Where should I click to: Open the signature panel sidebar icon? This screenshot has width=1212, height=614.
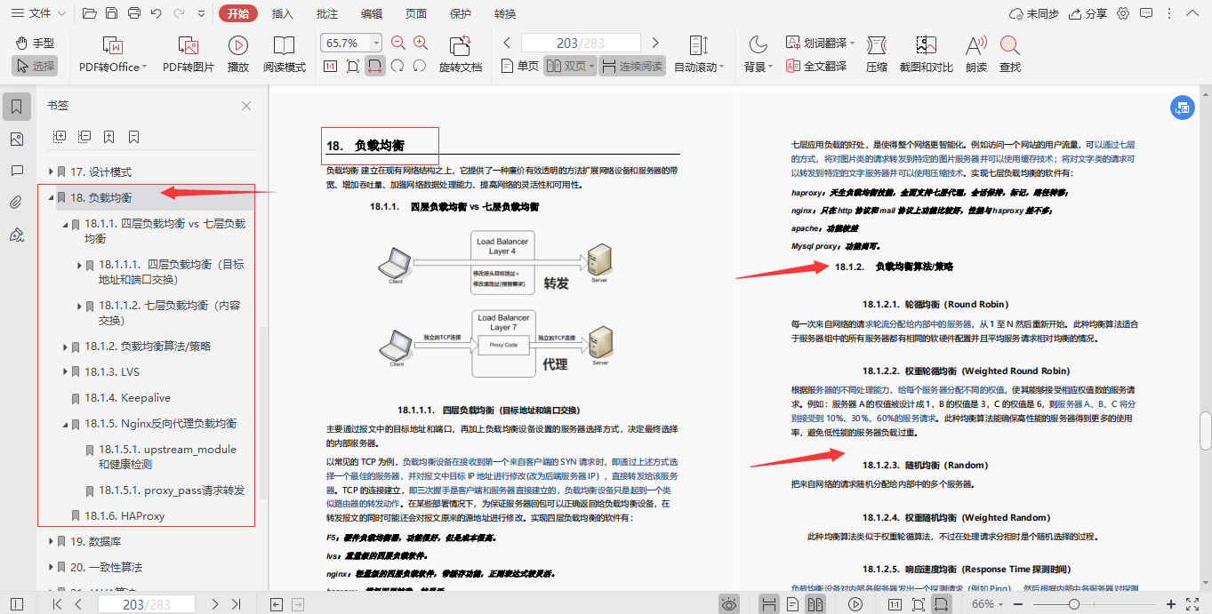click(x=16, y=235)
